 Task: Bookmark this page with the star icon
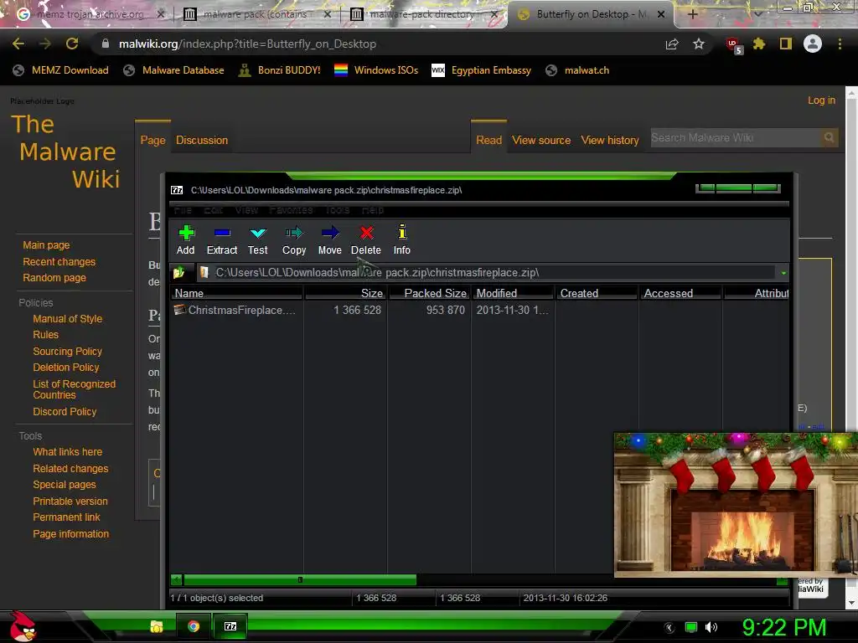coord(699,44)
